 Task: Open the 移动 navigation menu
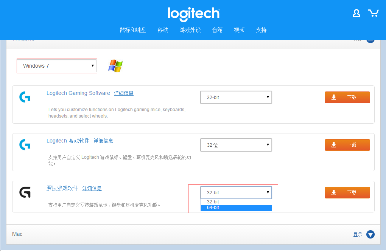click(163, 30)
